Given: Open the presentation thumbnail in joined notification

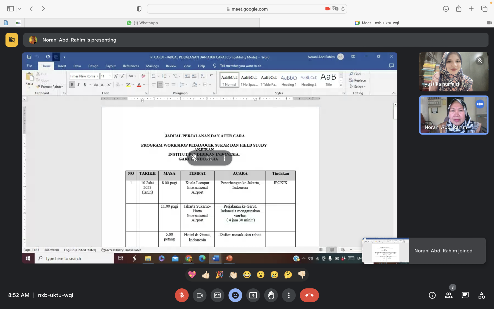Looking at the screenshot, I should [x=386, y=250].
